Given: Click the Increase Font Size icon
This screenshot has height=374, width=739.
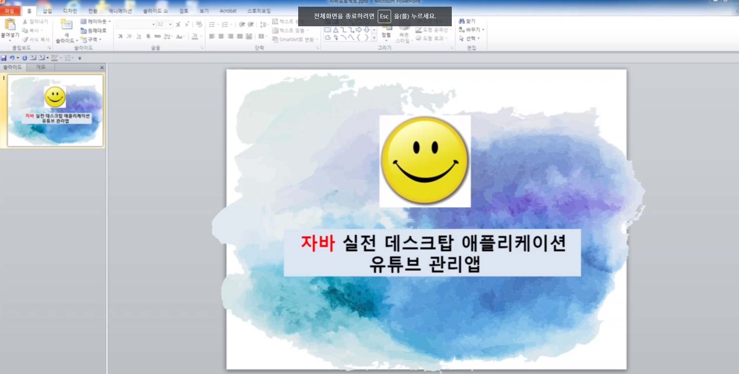Looking at the screenshot, I should [x=178, y=24].
